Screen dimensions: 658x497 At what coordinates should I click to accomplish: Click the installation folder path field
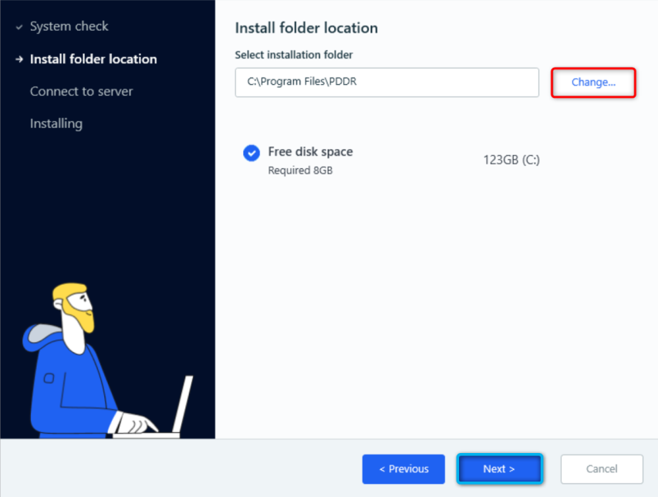tap(386, 83)
